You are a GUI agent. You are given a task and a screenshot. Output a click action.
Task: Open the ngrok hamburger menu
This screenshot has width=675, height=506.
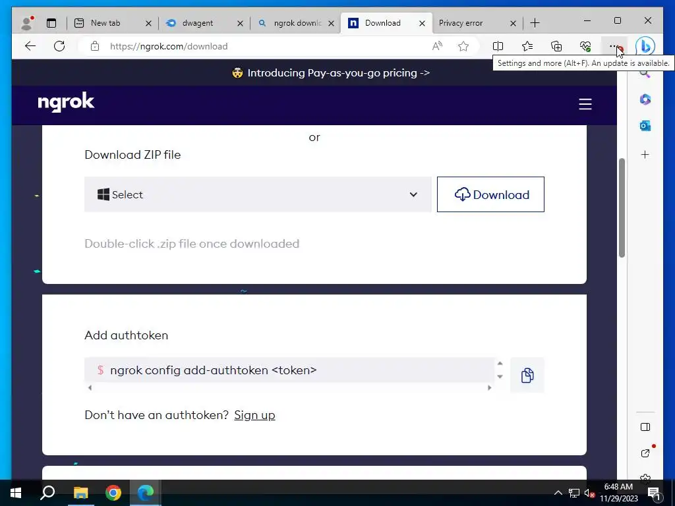pos(585,104)
